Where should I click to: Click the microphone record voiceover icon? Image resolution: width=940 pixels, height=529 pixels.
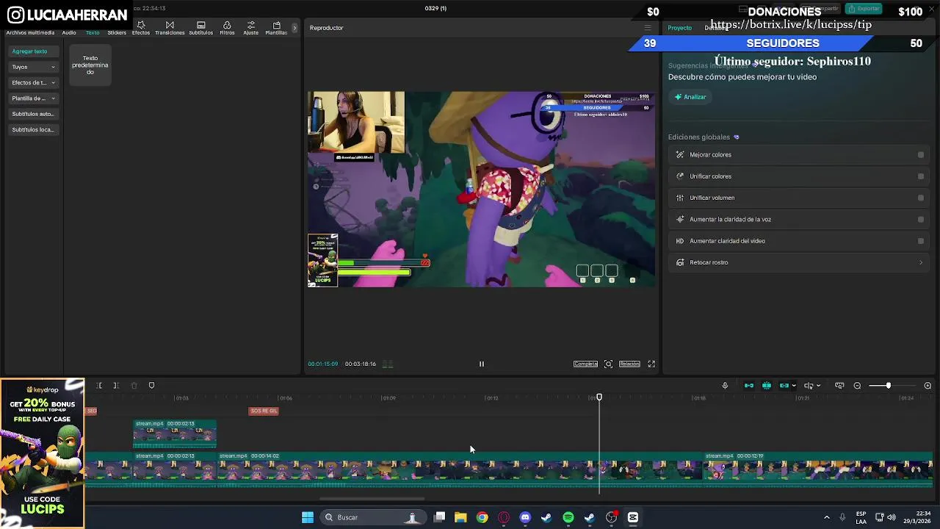[725, 386]
